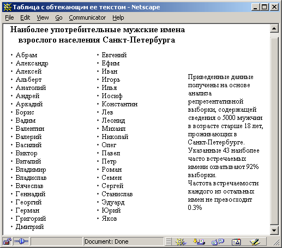Minimize the Netscape window
282x248 pixels.
click(255, 7)
